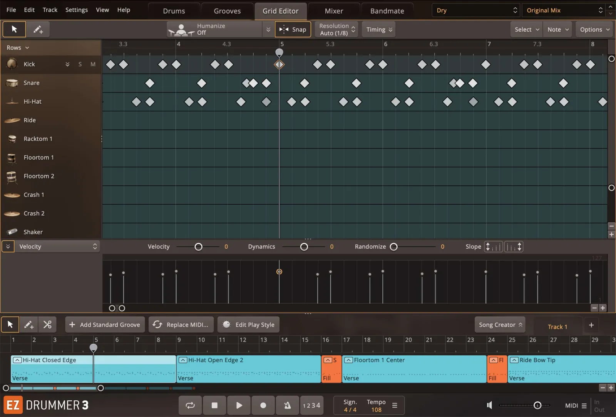Click the Shaker instrument icon

click(12, 232)
